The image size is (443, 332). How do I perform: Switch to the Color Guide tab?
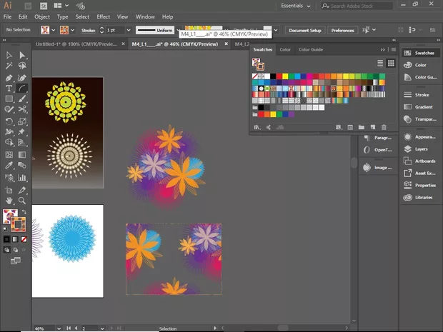311,49
